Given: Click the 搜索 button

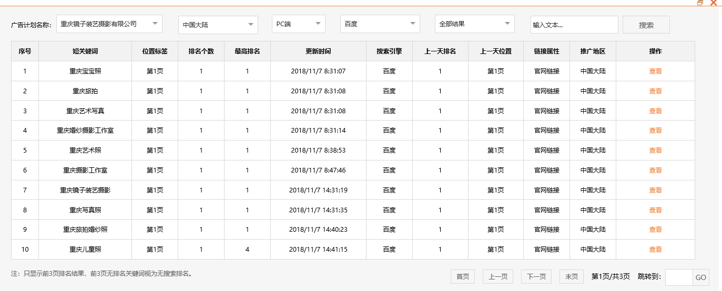Looking at the screenshot, I should point(646,25).
